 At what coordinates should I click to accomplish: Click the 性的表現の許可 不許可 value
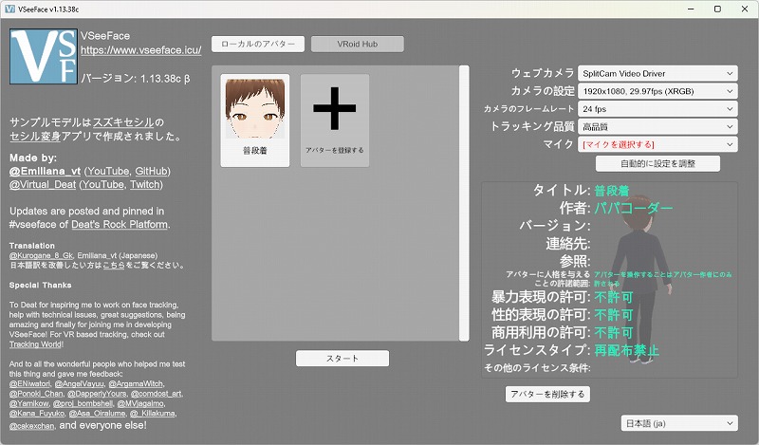[613, 315]
